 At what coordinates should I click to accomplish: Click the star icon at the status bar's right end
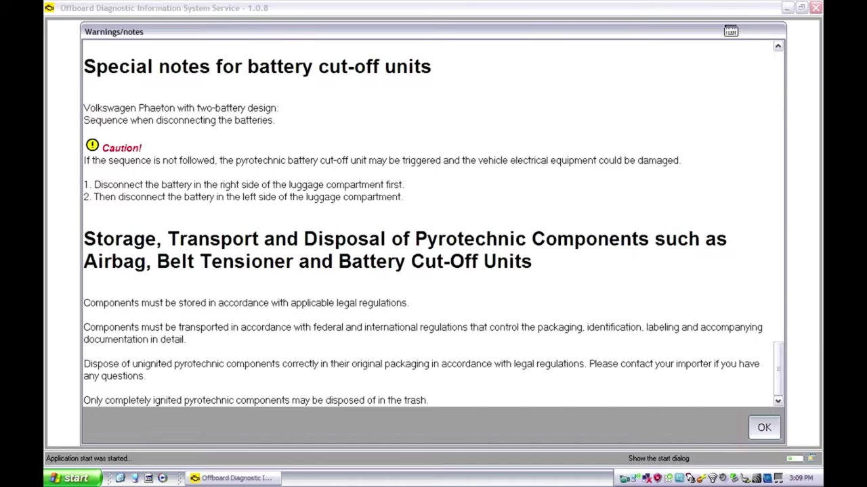[x=811, y=459]
